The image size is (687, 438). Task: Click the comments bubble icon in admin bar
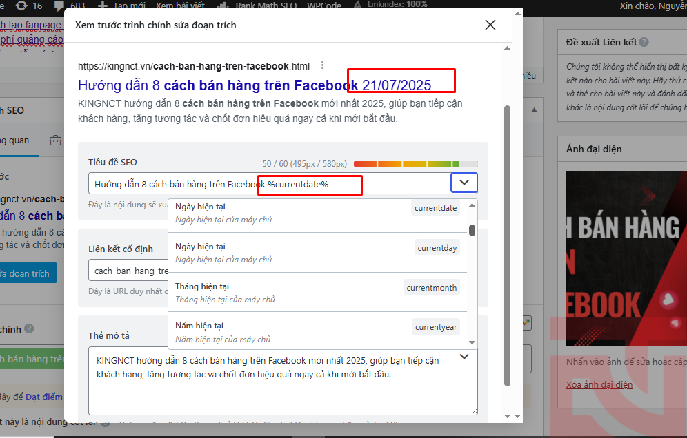point(59,6)
